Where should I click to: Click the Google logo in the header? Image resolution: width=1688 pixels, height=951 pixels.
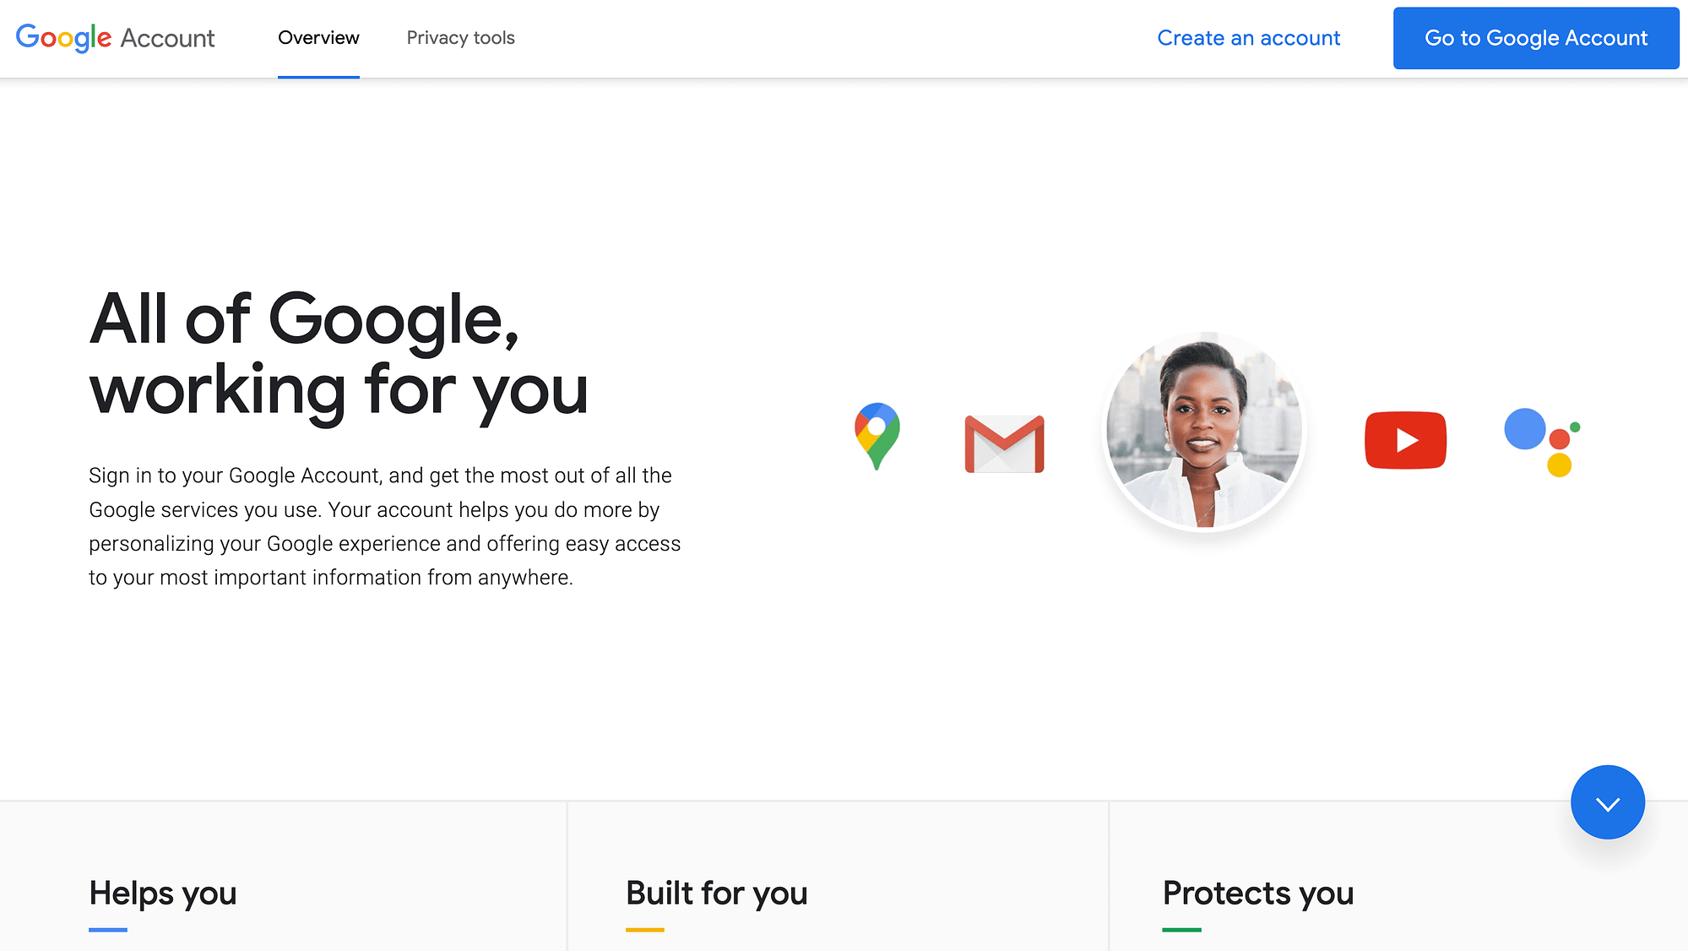tap(64, 37)
